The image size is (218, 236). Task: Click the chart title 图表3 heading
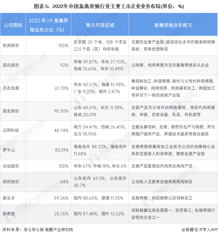pyautogui.click(x=109, y=6)
